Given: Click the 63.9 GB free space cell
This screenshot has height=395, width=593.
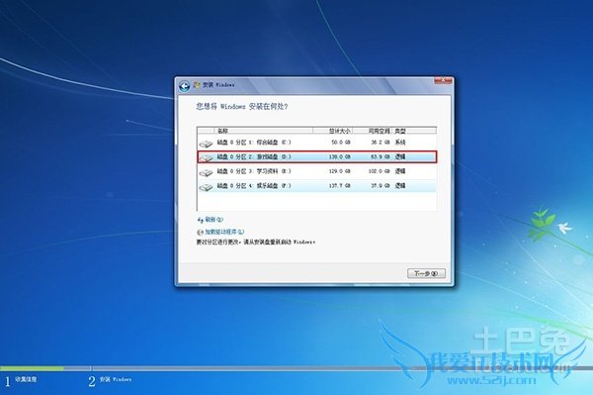Looking at the screenshot, I should (x=381, y=156).
